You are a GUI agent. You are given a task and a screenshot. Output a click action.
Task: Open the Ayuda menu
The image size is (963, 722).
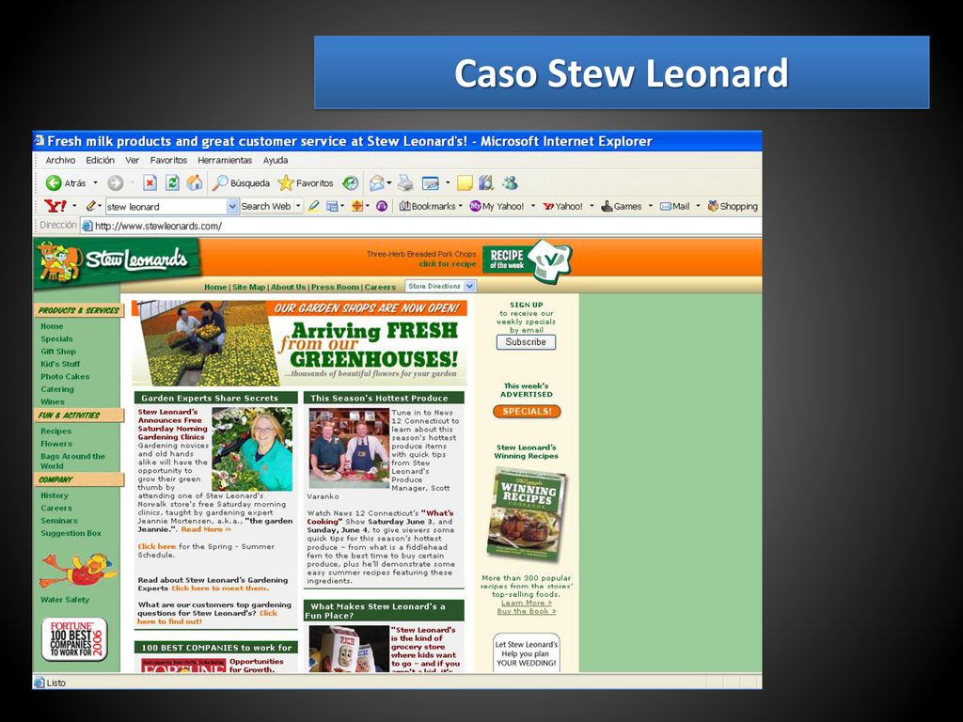click(276, 160)
